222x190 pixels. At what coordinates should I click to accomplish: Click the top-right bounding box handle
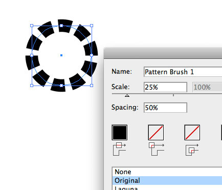pyautogui.click(x=92, y=26)
